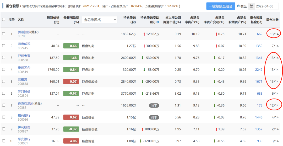Click fund count 662 for 腾讯控股
Image resolution: width=283 pixels, height=146 pixels.
259,34
